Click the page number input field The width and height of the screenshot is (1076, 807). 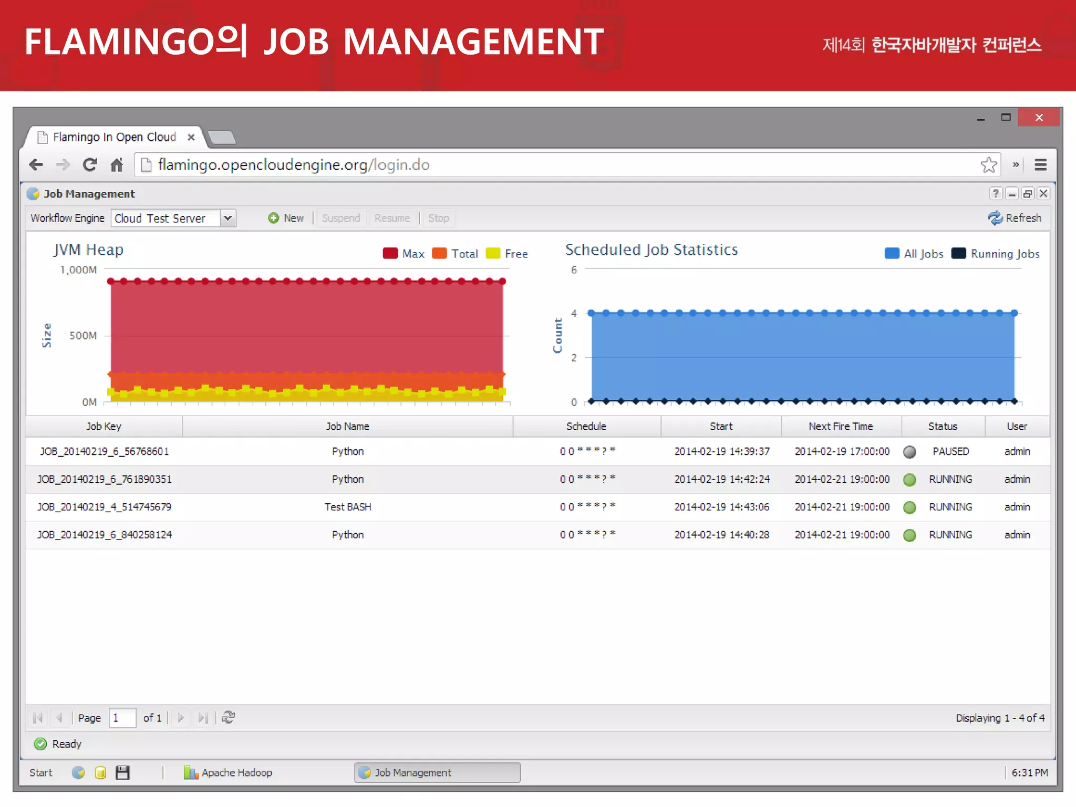pyautogui.click(x=122, y=718)
